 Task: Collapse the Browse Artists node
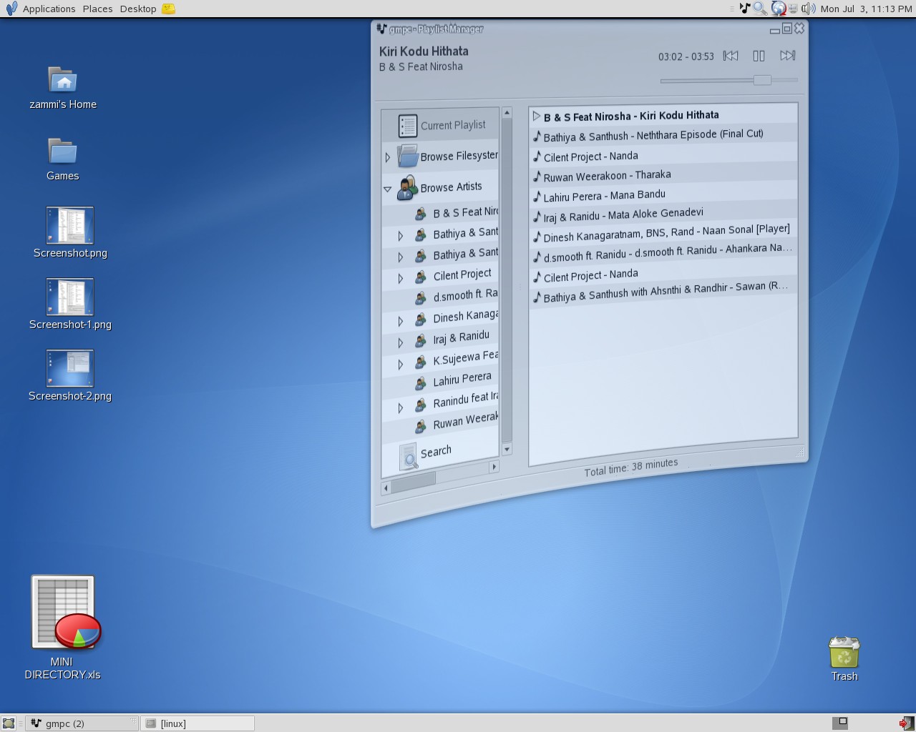pos(388,189)
